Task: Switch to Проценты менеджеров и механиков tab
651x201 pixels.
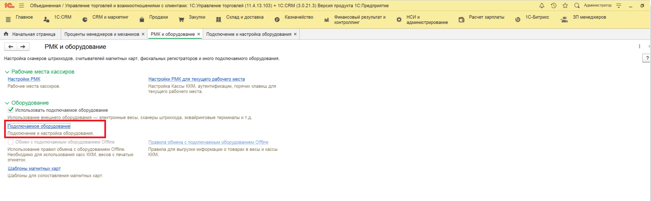Action: [102, 34]
